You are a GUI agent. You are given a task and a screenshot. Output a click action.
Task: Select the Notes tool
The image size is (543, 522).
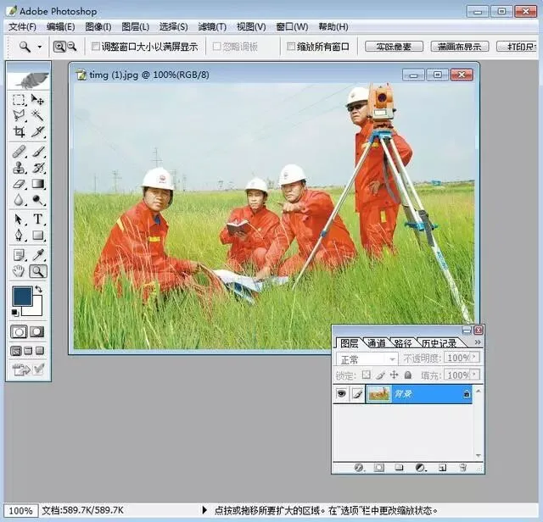click(x=19, y=255)
